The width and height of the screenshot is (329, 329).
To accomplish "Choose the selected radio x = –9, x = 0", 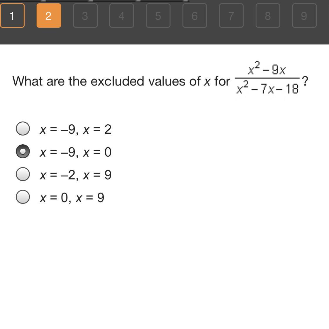I will click(23, 151).
